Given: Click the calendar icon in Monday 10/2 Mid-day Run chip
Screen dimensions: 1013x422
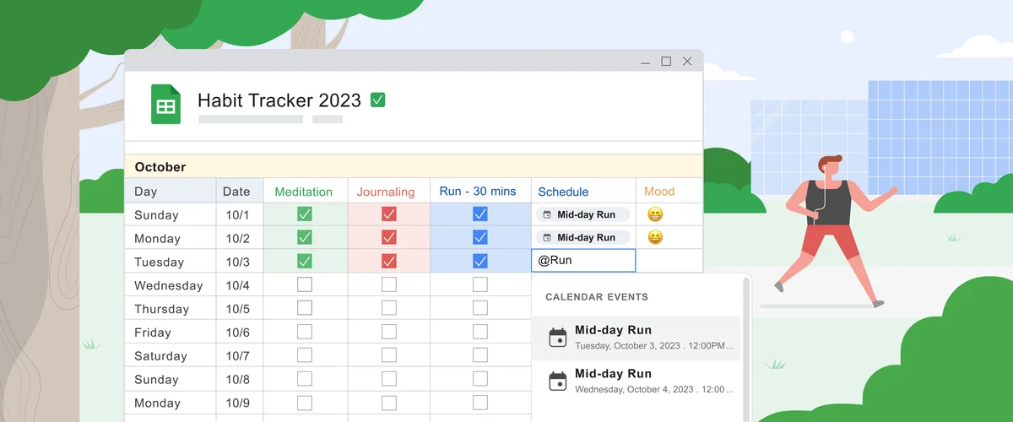Looking at the screenshot, I should (x=547, y=238).
